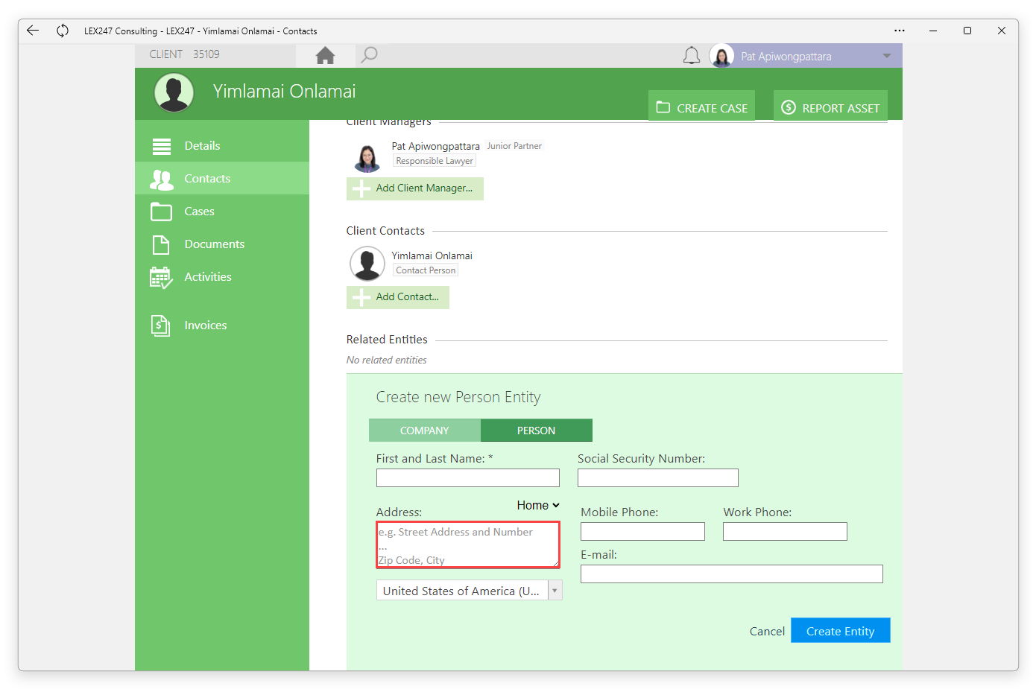Click the Invoices dollar-document icon

[161, 326]
